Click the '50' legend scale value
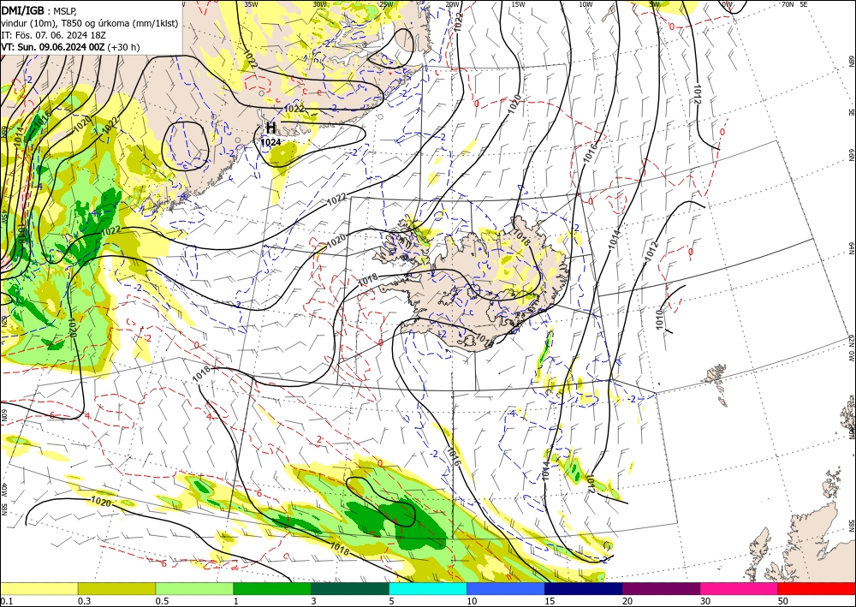Viewport: 856px width, 607px height. click(783, 601)
